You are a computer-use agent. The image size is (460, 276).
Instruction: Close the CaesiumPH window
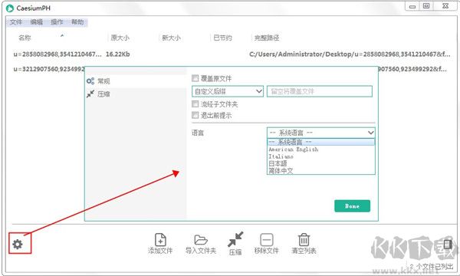(445, 6)
